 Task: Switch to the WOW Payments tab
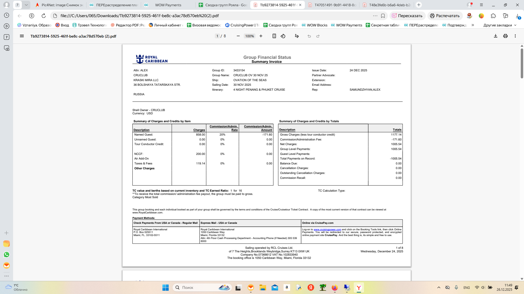click(x=168, y=5)
